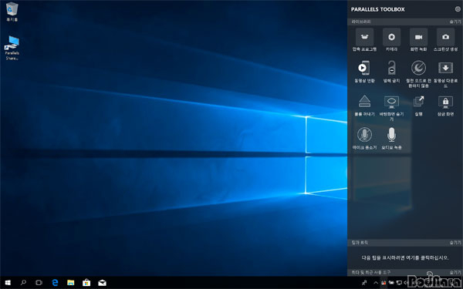Select the Parallels Shared Folders desktop shortcut
Screen dimensions: 463x289
tap(12, 48)
